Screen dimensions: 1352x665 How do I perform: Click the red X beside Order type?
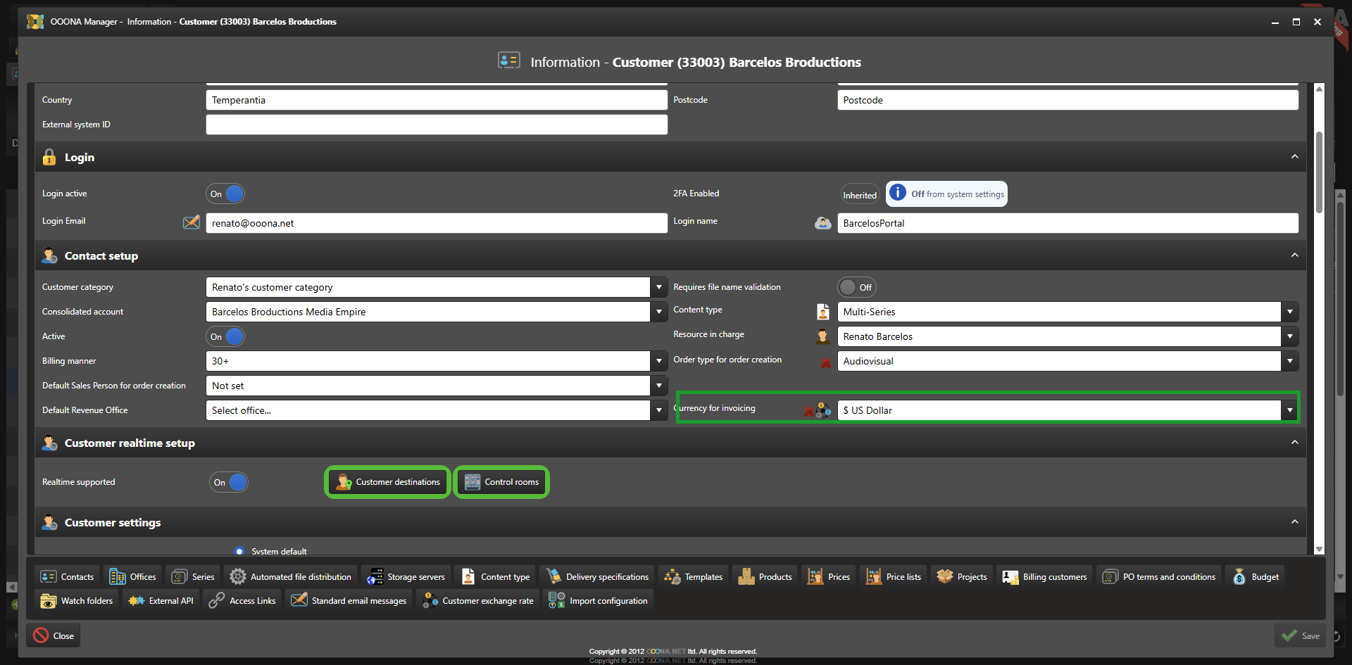click(825, 362)
